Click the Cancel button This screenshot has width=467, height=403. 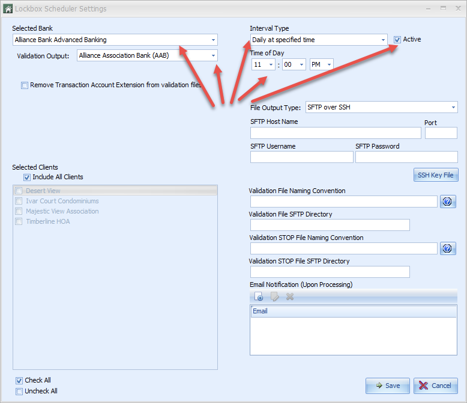point(435,386)
